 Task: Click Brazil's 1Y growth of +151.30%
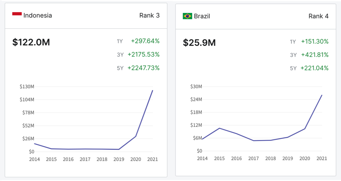[314, 41]
